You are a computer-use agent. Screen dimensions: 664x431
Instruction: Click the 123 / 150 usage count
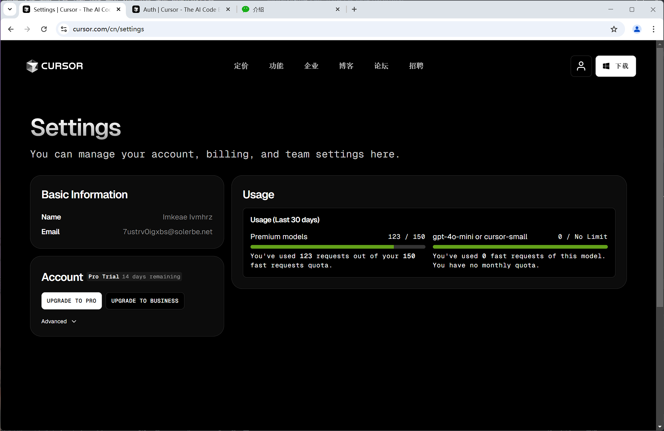point(406,237)
